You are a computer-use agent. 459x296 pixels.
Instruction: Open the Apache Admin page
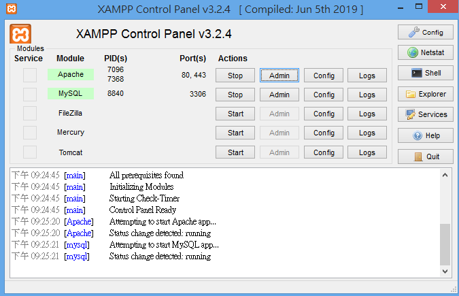tap(279, 76)
